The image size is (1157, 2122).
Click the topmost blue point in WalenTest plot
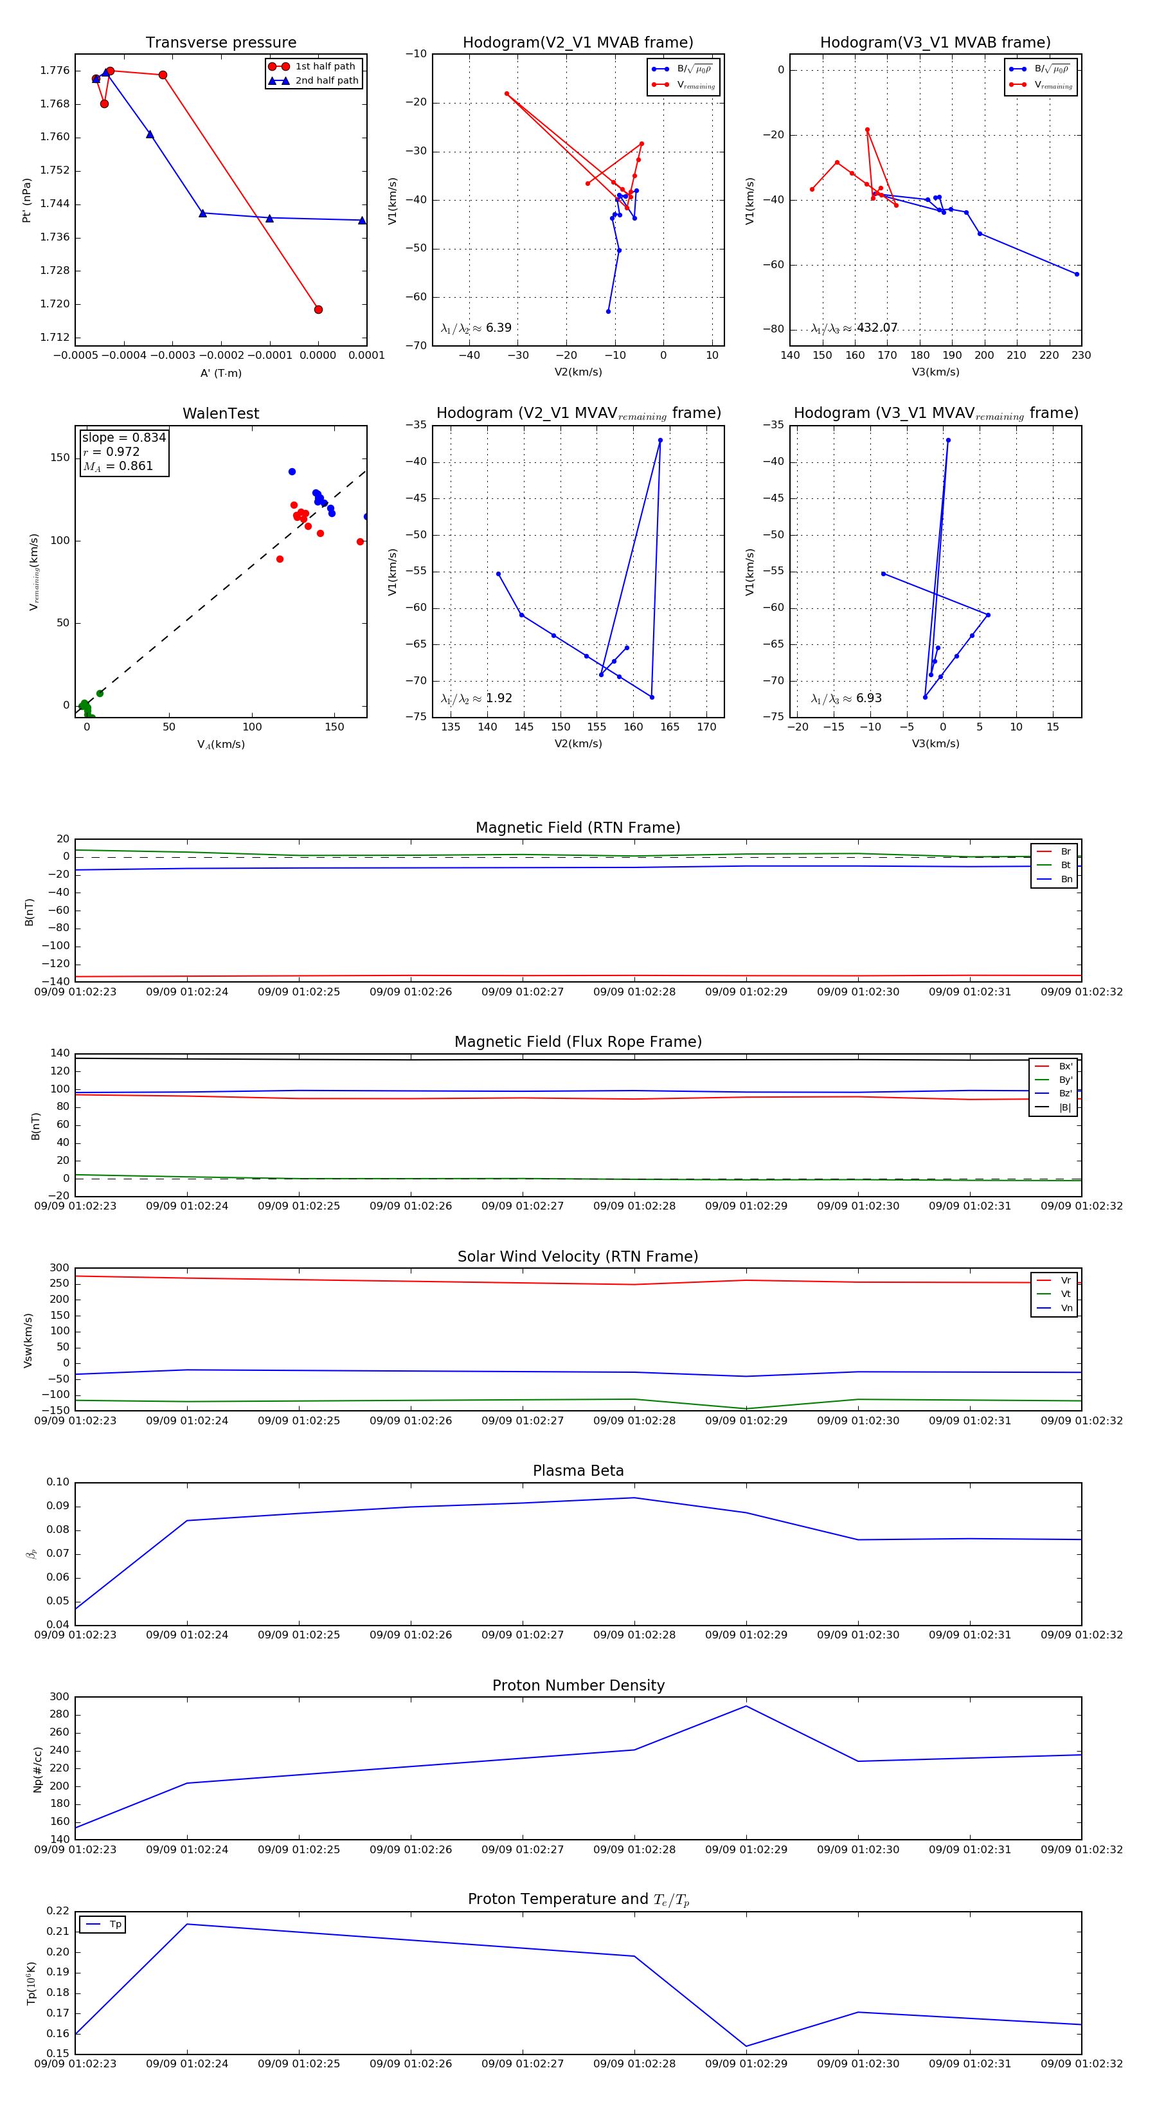point(292,472)
